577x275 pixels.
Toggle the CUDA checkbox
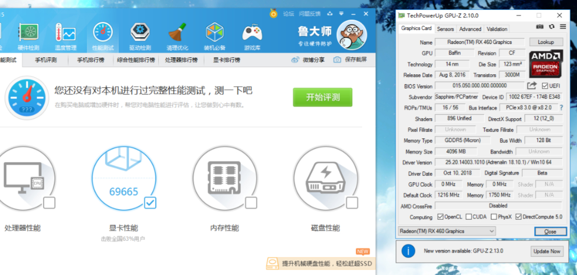coord(468,217)
